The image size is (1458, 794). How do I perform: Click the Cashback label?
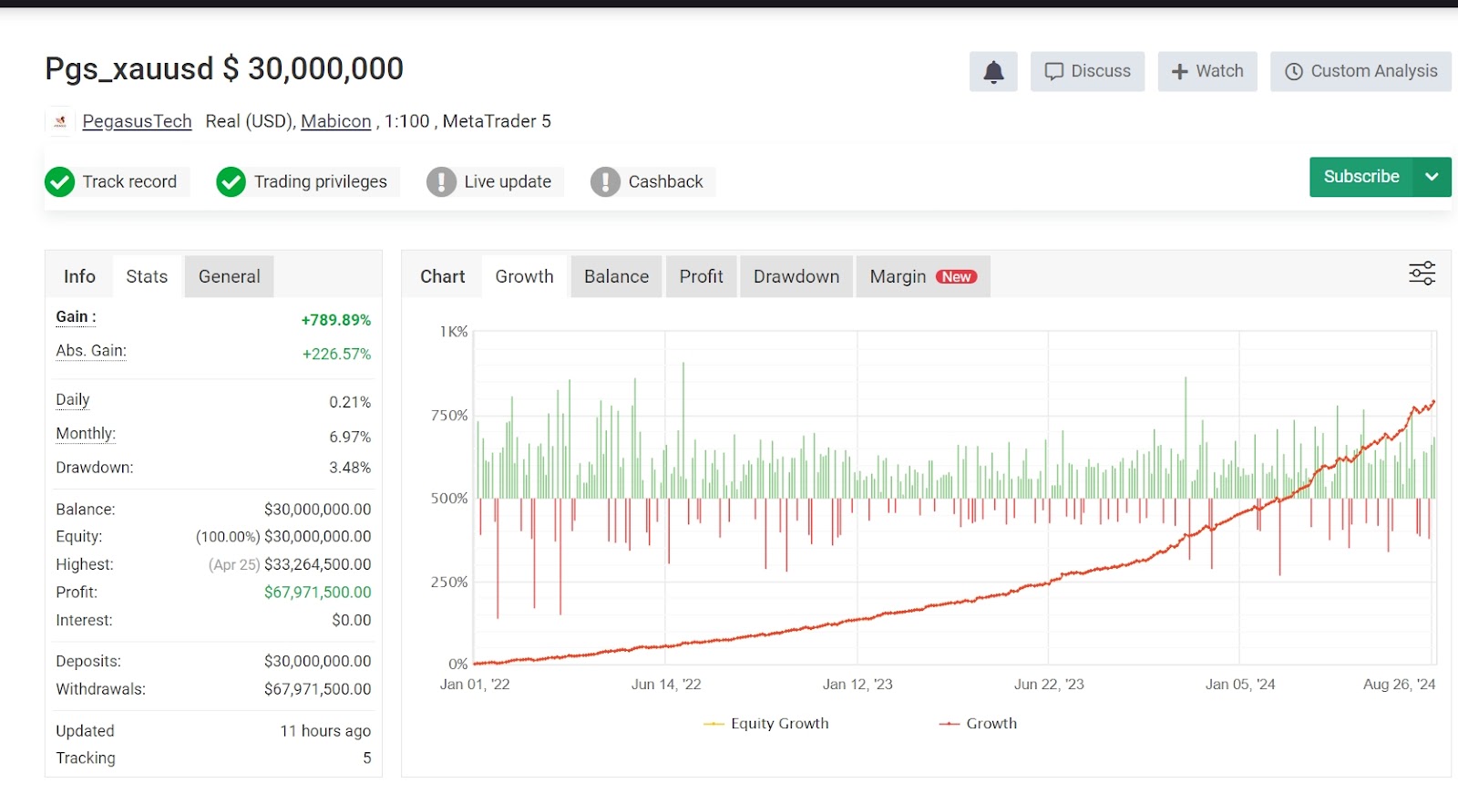[665, 181]
